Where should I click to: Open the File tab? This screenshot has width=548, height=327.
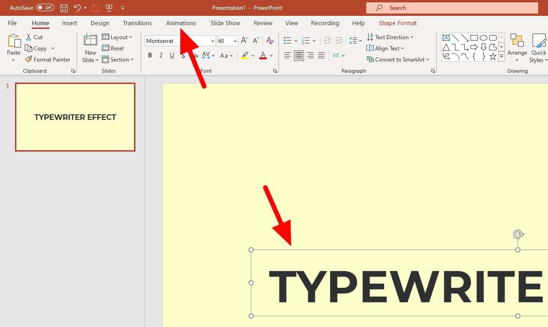[x=12, y=23]
